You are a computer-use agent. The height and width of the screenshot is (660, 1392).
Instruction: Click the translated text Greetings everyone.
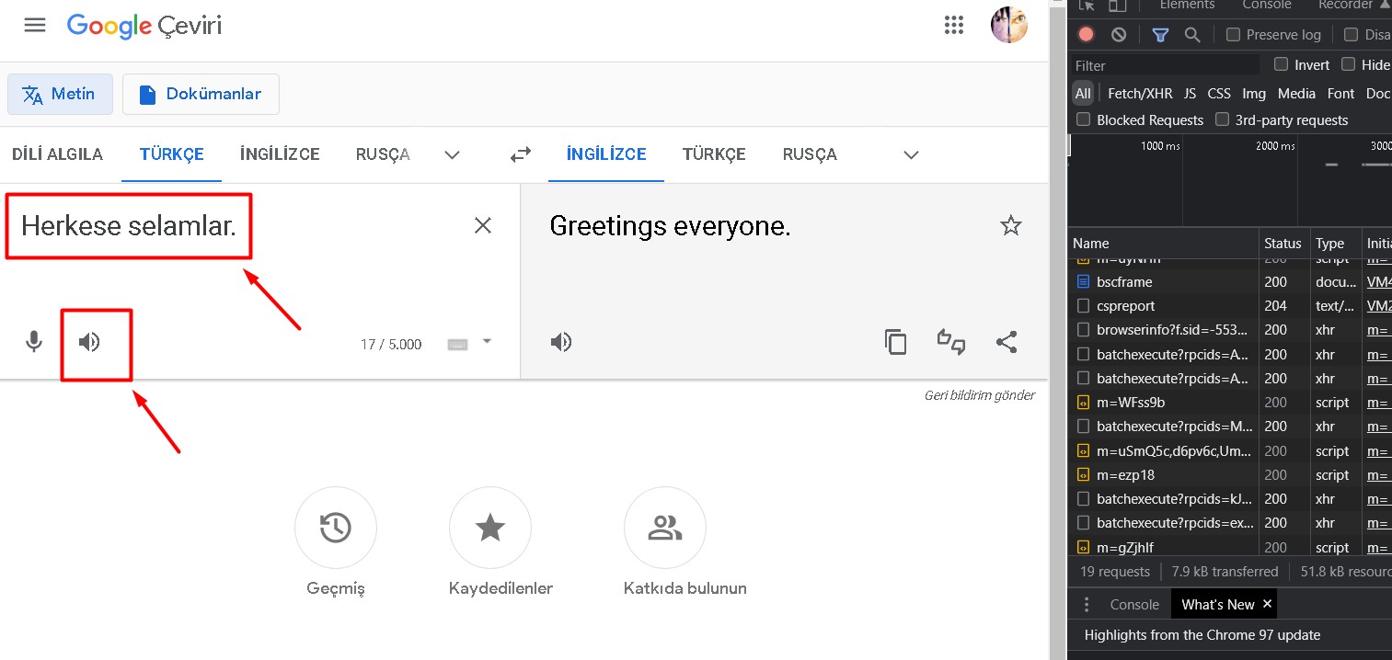pyautogui.click(x=670, y=226)
